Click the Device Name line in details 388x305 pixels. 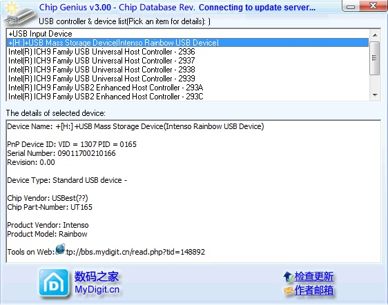pos(135,126)
